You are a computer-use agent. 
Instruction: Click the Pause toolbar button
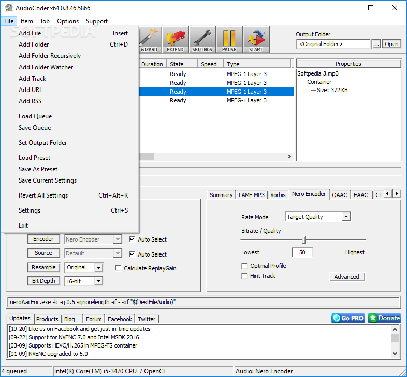click(x=229, y=40)
